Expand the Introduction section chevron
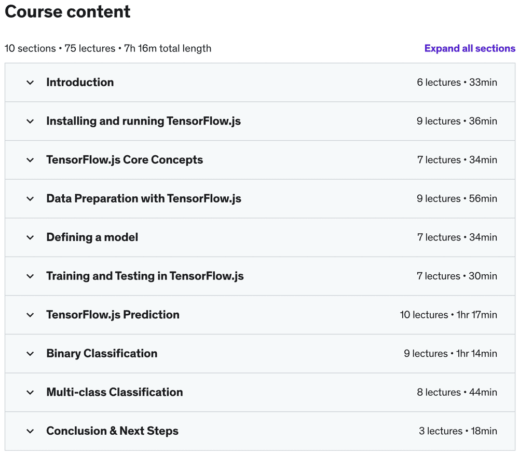The height and width of the screenshot is (455, 519). 30,83
